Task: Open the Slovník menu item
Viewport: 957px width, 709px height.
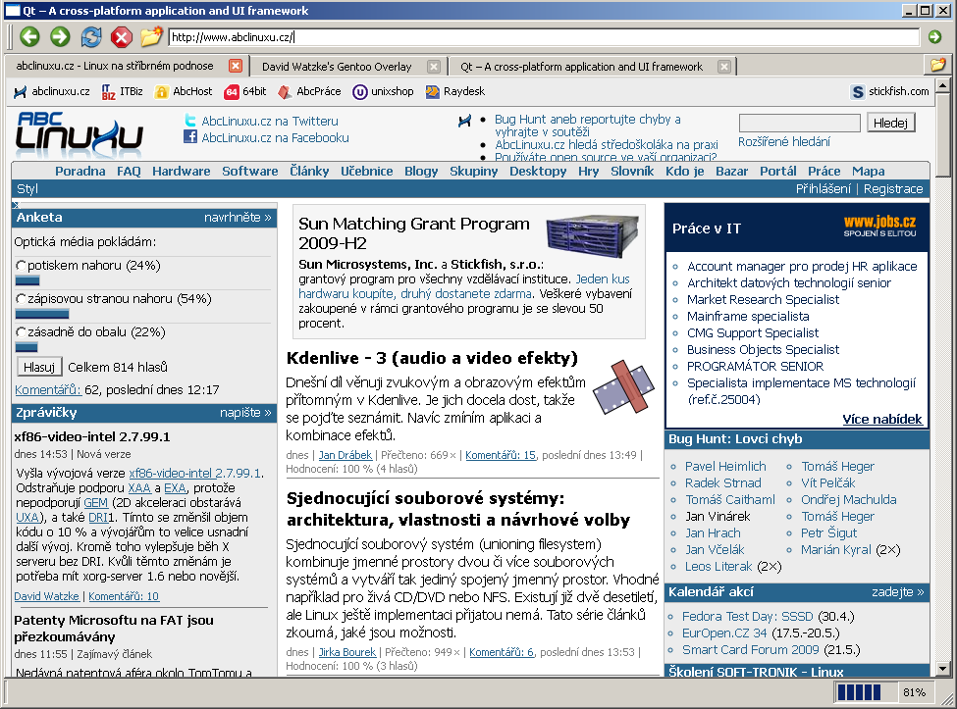Action: [x=632, y=172]
